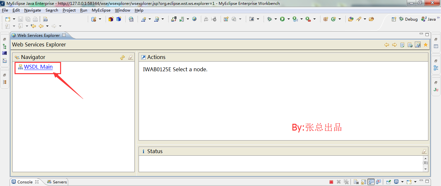
Task: Maximize the Web Services Explorer view
Action: [x=427, y=34]
